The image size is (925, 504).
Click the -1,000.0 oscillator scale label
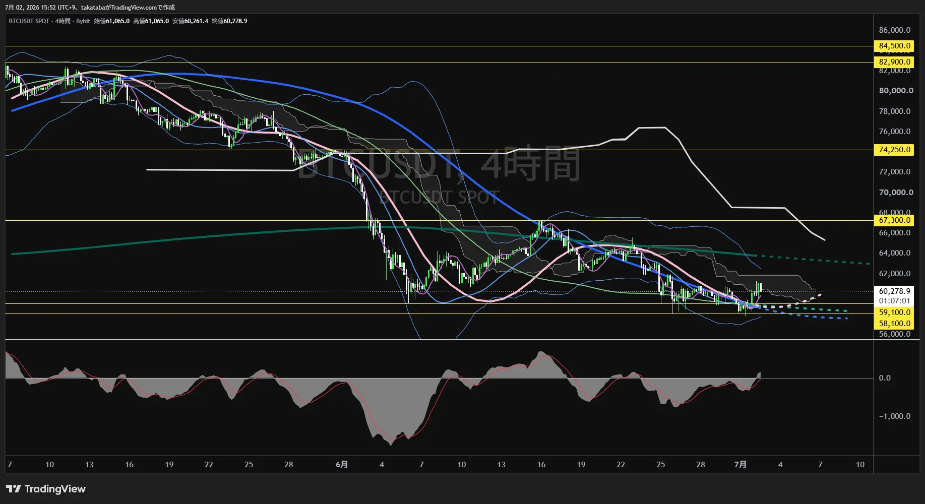click(x=895, y=416)
